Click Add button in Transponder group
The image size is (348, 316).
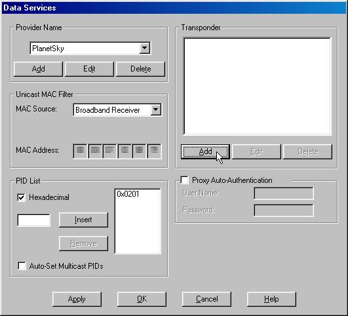click(205, 151)
